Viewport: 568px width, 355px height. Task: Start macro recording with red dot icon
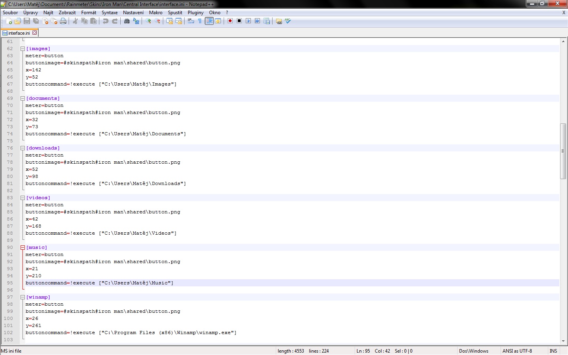[x=230, y=21]
